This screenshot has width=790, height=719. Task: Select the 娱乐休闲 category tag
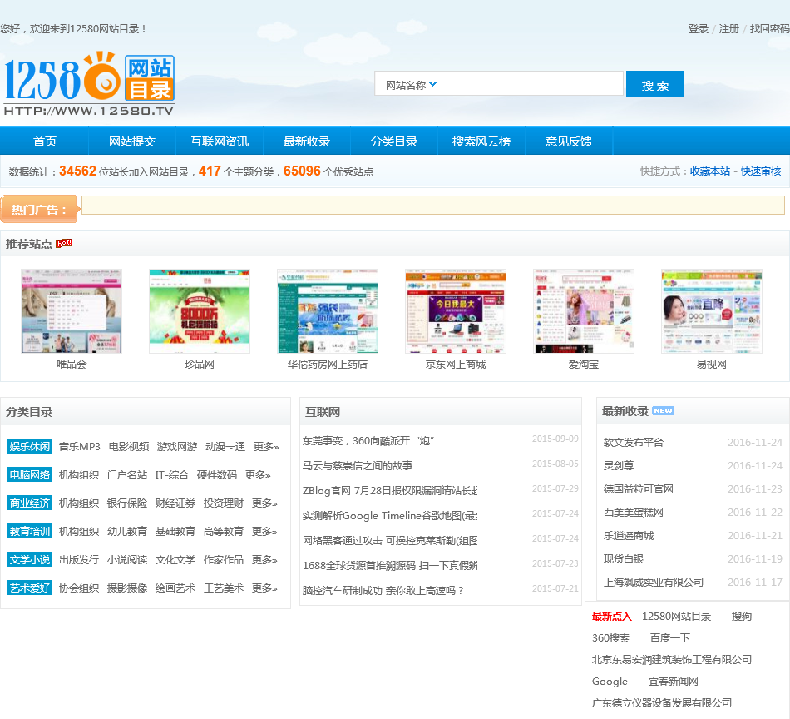(x=30, y=447)
